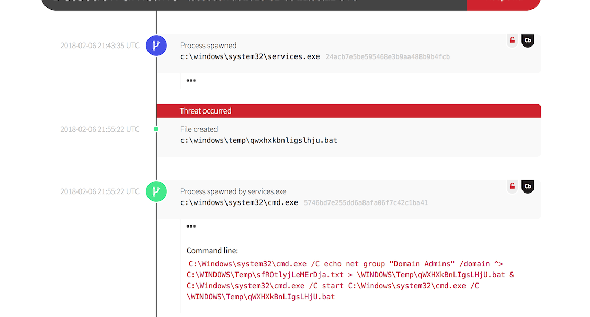The height and width of the screenshot is (317, 590).
Task: Click the File created event label
Action: 199,129
